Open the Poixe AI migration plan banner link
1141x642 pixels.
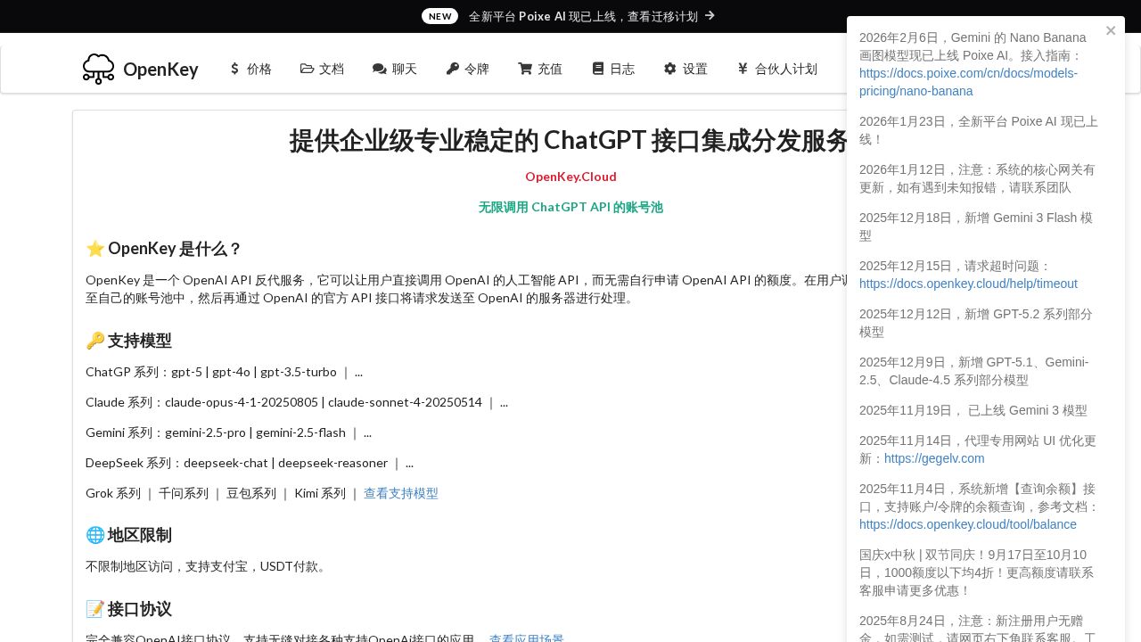tap(583, 16)
